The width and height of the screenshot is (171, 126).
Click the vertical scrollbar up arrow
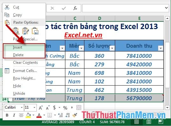pyautogui.click(x=167, y=18)
